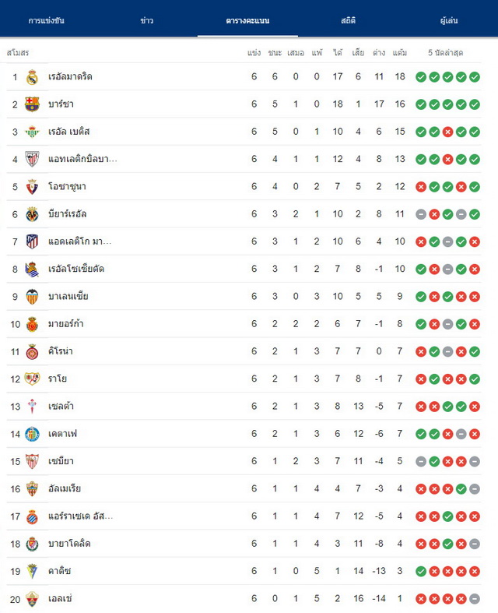Screen dimensions: 498x613
Task: Click the Espanyol crest in row 17
Action: pyautogui.click(x=32, y=516)
